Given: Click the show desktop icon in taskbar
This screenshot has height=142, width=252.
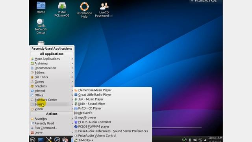Looking at the screenshot, I should (41, 140).
